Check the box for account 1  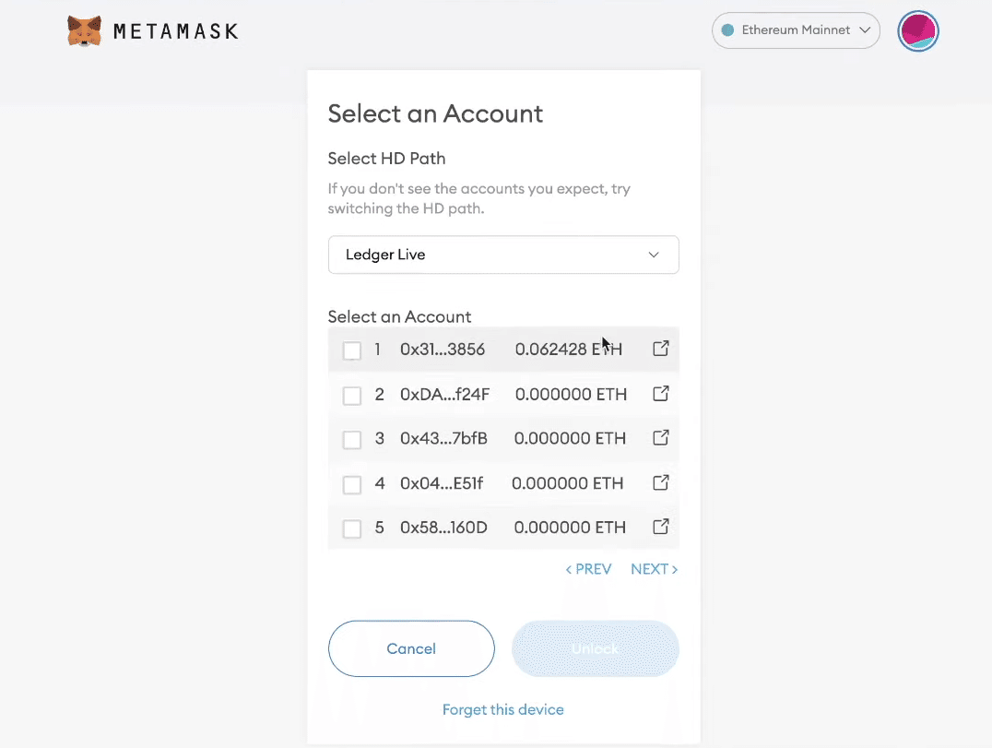click(351, 350)
